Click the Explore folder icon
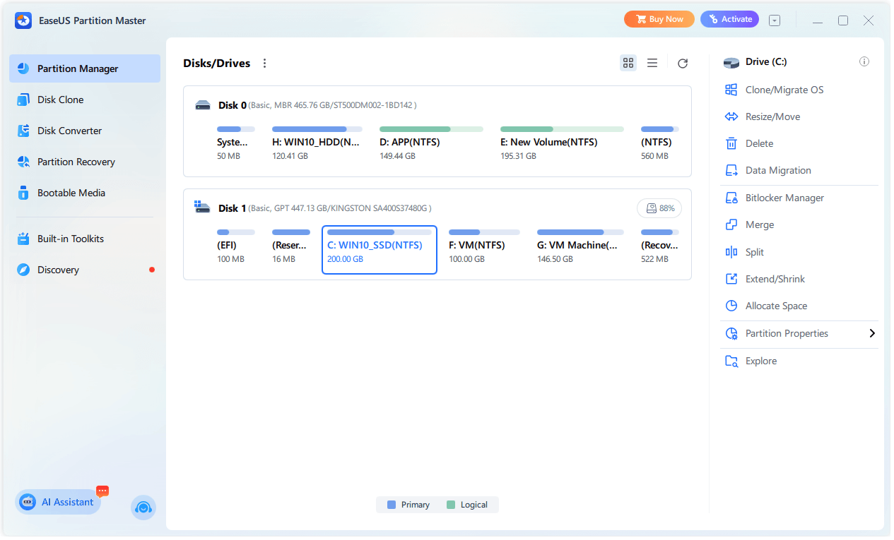Viewport: 894px width, 540px height. (x=731, y=361)
